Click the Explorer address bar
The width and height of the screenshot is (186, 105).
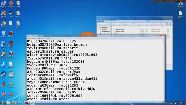(125, 21)
